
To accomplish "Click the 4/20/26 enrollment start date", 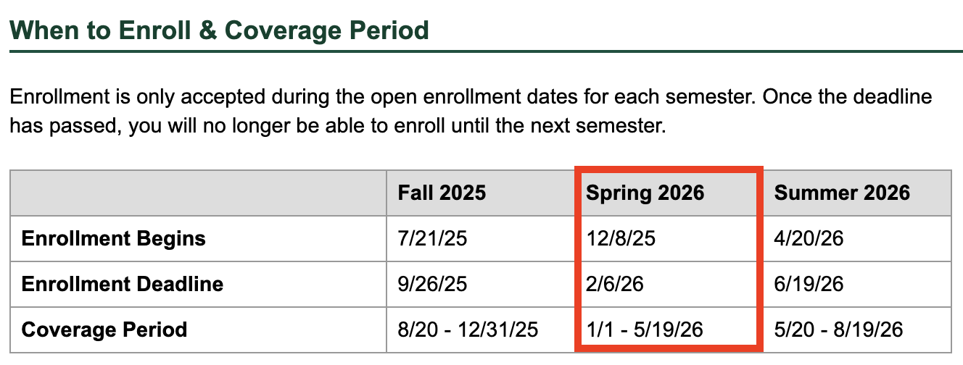I will 809,238.
